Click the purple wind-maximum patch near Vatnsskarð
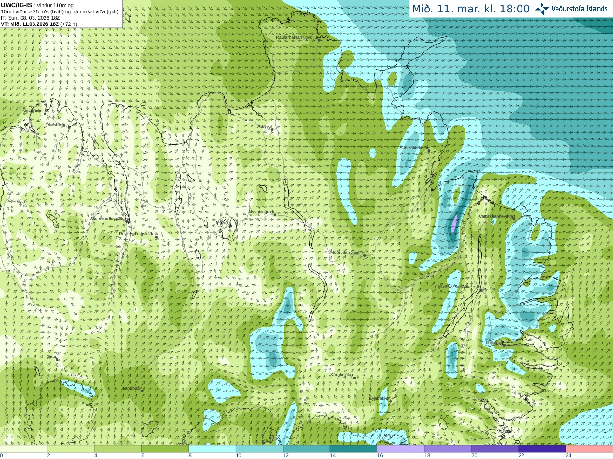613x459 pixels. [454, 224]
